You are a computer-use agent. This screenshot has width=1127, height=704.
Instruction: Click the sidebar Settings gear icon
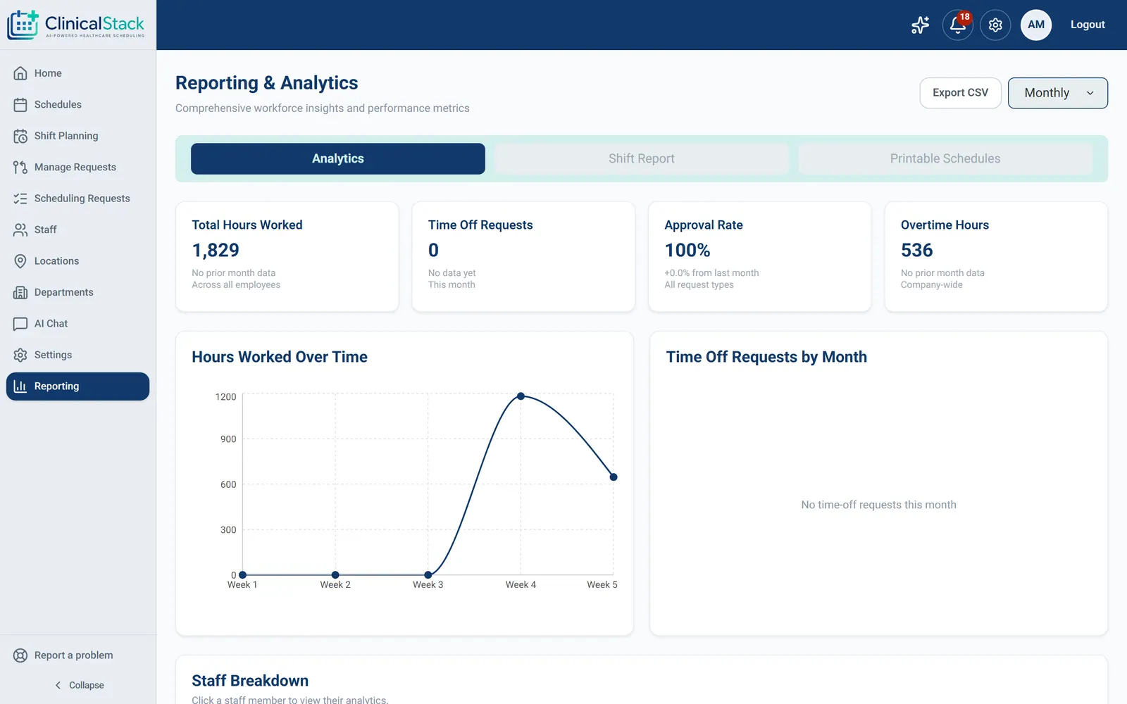tap(20, 355)
